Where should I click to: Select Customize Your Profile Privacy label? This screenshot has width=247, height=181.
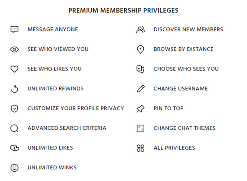coord(76,108)
